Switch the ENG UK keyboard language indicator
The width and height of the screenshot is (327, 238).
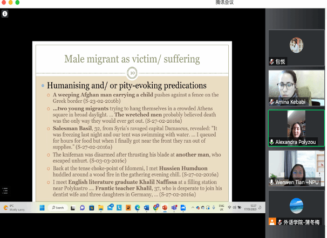pyautogui.click(x=221, y=207)
